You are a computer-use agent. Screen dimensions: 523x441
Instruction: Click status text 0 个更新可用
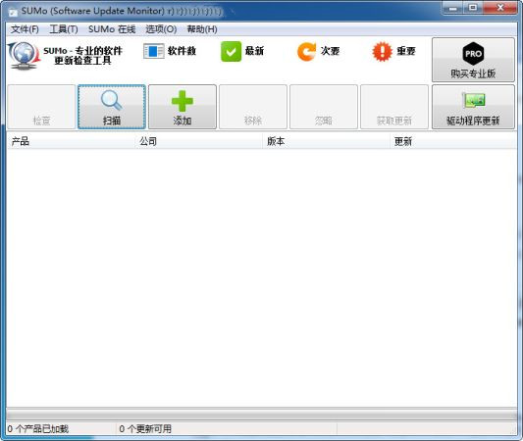[145, 428]
